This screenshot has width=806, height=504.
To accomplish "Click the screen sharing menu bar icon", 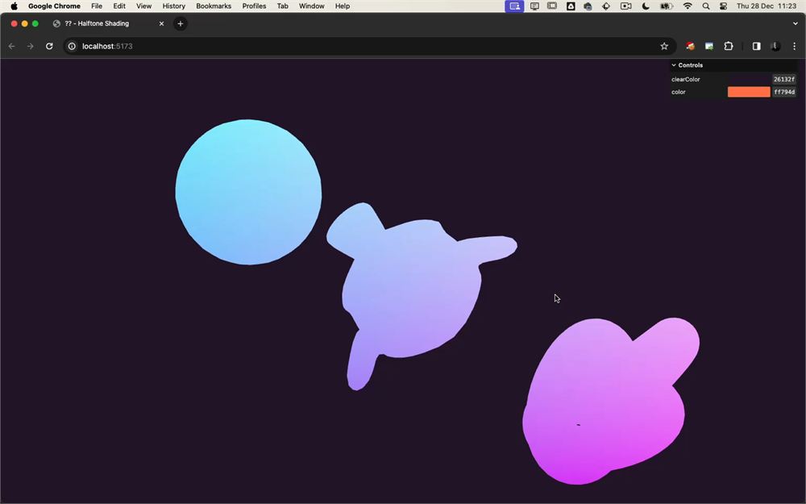I will (x=514, y=6).
